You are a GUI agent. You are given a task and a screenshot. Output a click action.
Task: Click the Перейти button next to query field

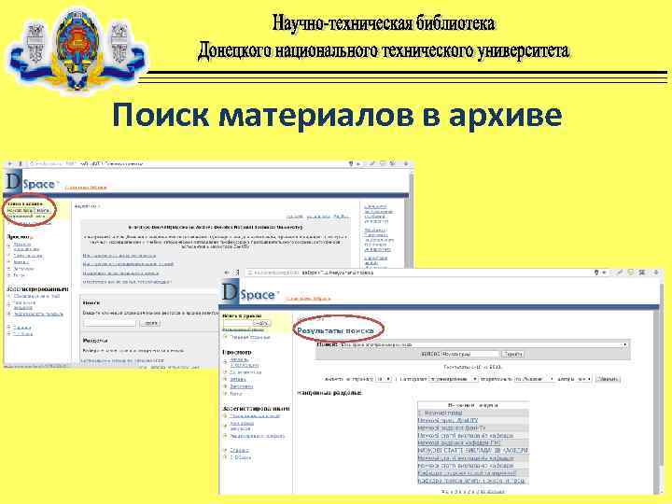(x=513, y=354)
